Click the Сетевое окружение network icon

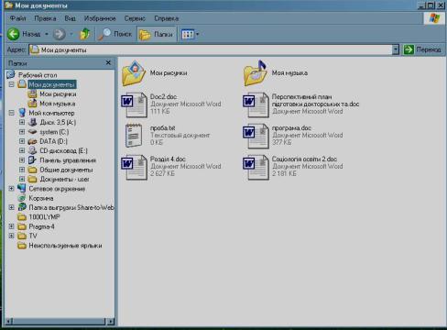coord(22,188)
